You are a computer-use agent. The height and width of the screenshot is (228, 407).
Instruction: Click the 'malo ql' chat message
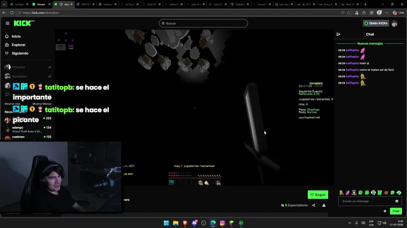(364, 63)
